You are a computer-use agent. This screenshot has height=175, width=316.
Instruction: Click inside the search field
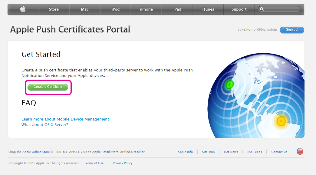tap(281, 9)
